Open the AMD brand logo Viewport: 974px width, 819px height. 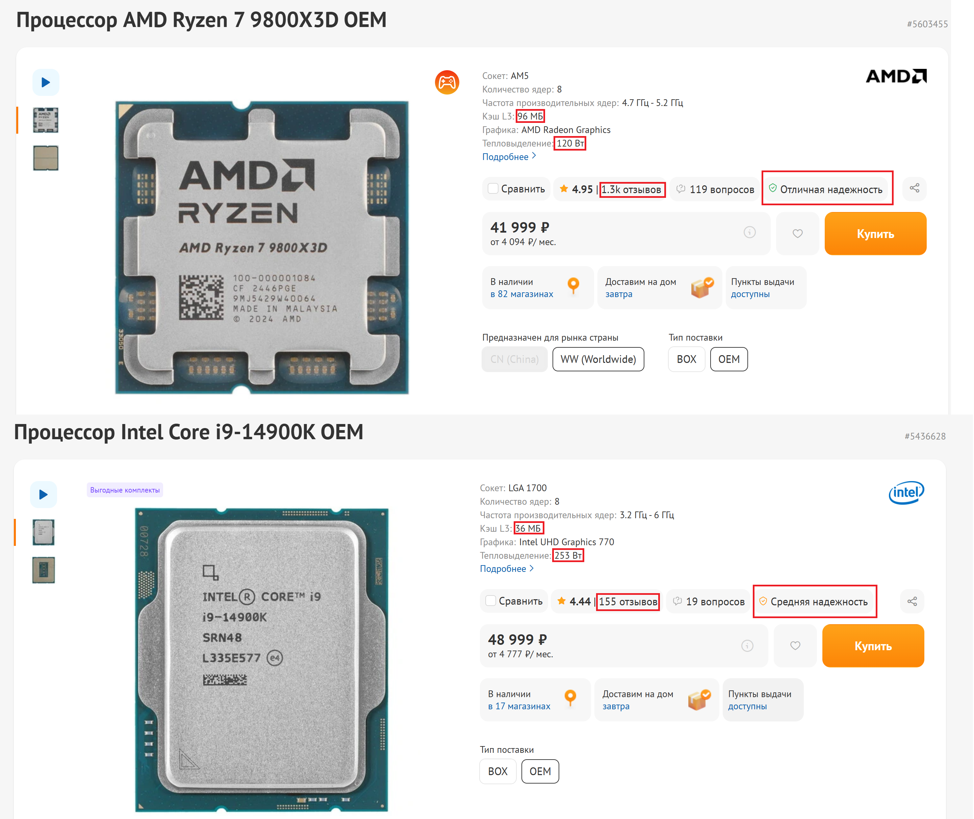coord(896,76)
